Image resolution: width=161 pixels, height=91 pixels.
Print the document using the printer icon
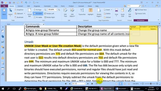14,3
